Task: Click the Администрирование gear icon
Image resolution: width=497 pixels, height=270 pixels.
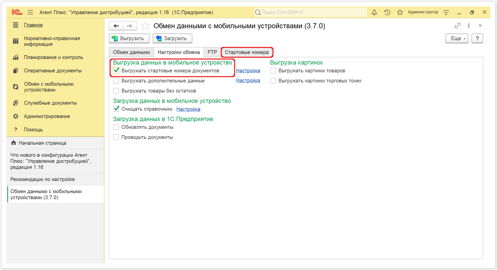Action: pyautogui.click(x=16, y=116)
